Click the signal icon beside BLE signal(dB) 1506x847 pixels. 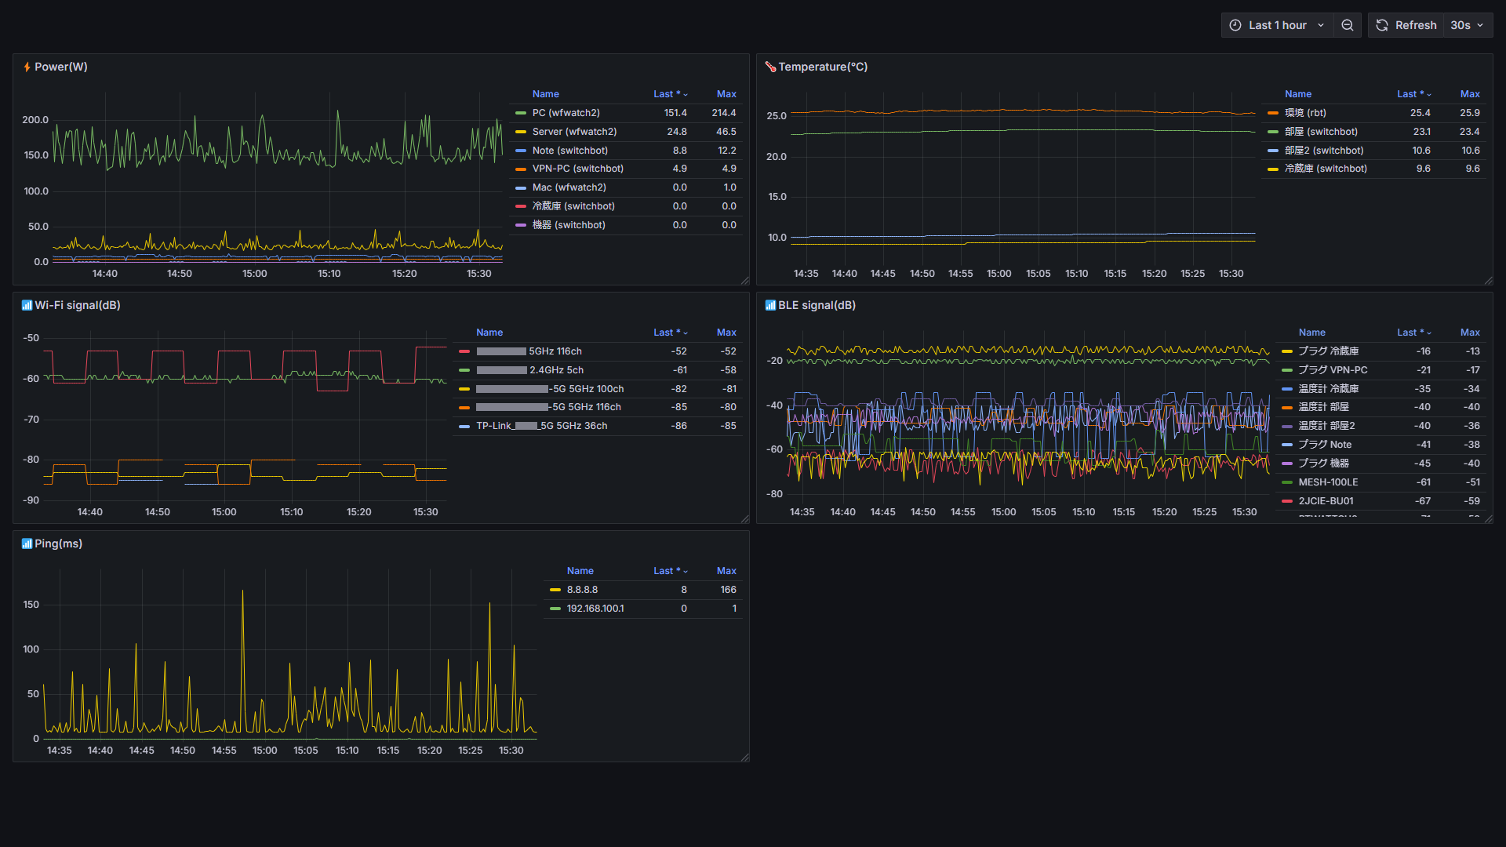pos(770,306)
